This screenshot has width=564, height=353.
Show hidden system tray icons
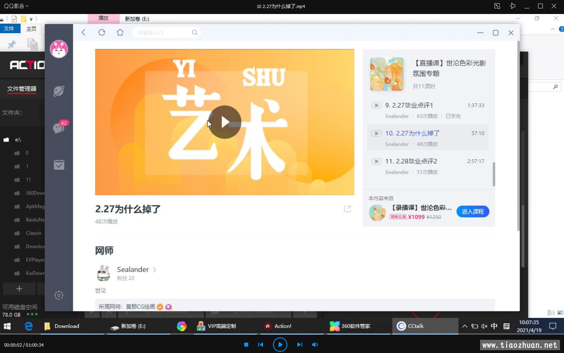point(464,326)
